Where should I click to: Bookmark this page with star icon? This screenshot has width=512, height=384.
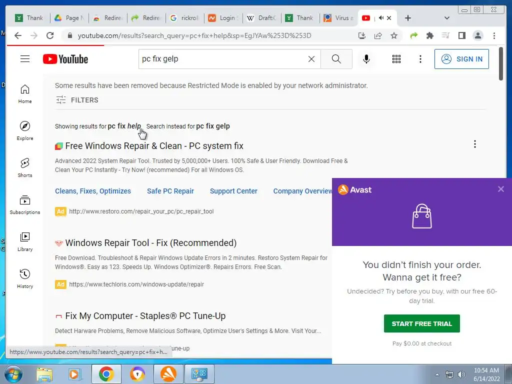tap(394, 35)
